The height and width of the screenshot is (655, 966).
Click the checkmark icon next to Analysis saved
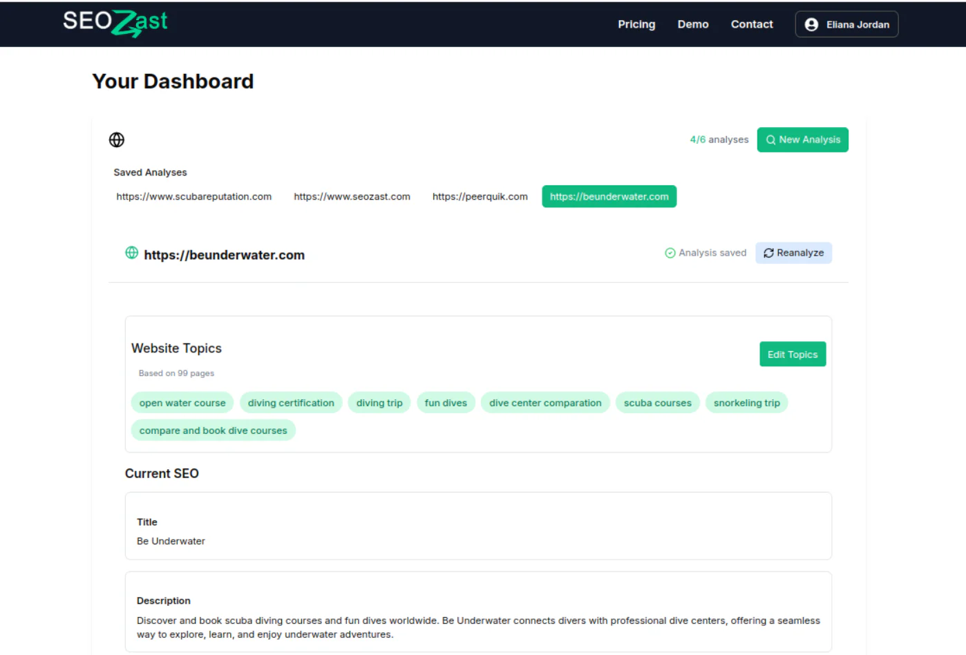pyautogui.click(x=670, y=253)
